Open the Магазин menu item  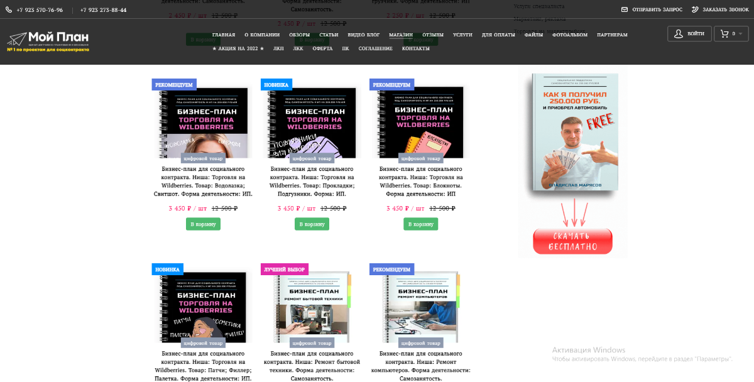pos(401,35)
